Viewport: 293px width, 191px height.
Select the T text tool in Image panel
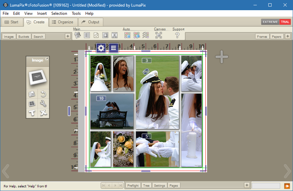pos(32,113)
